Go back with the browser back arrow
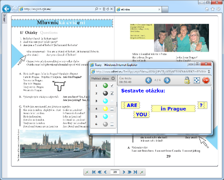This screenshot has height=180, width=224. [x=6, y=9]
